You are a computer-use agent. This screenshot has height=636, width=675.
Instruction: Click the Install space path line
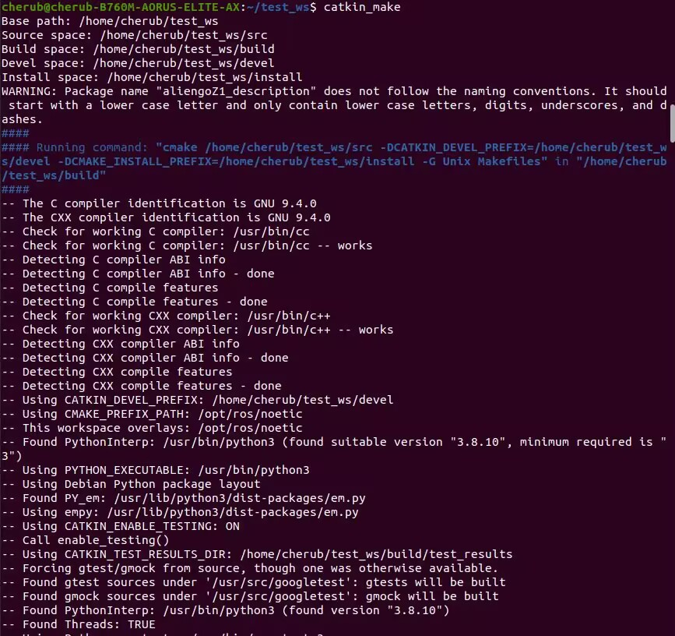tap(152, 77)
